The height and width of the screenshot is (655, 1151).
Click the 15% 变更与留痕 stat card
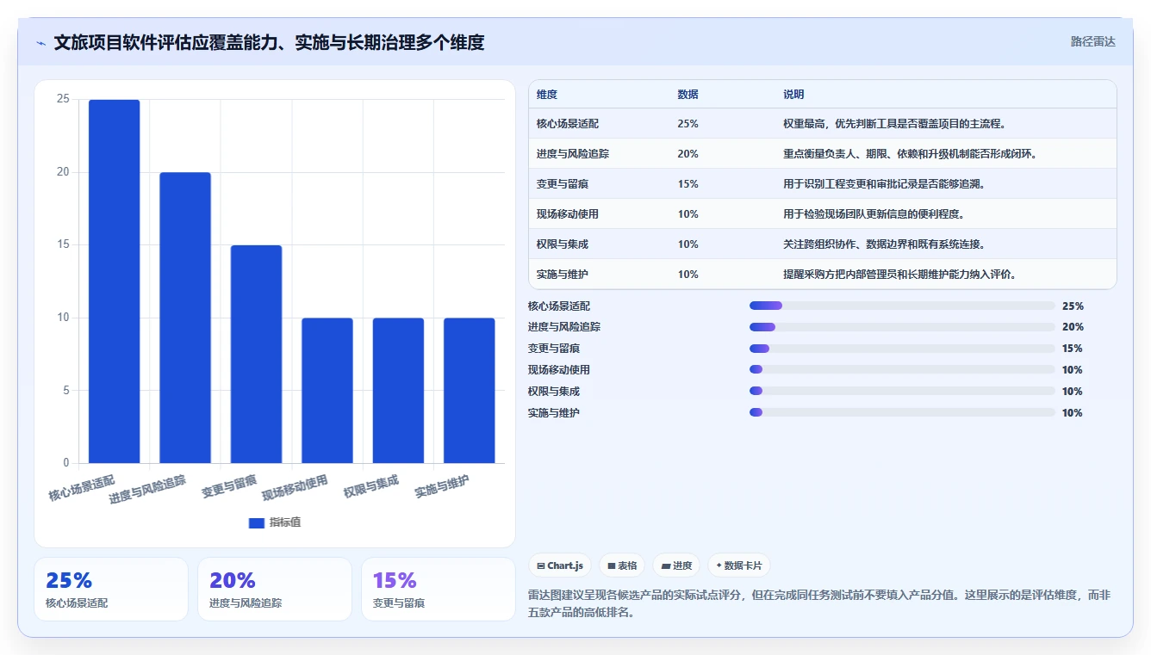tap(439, 589)
